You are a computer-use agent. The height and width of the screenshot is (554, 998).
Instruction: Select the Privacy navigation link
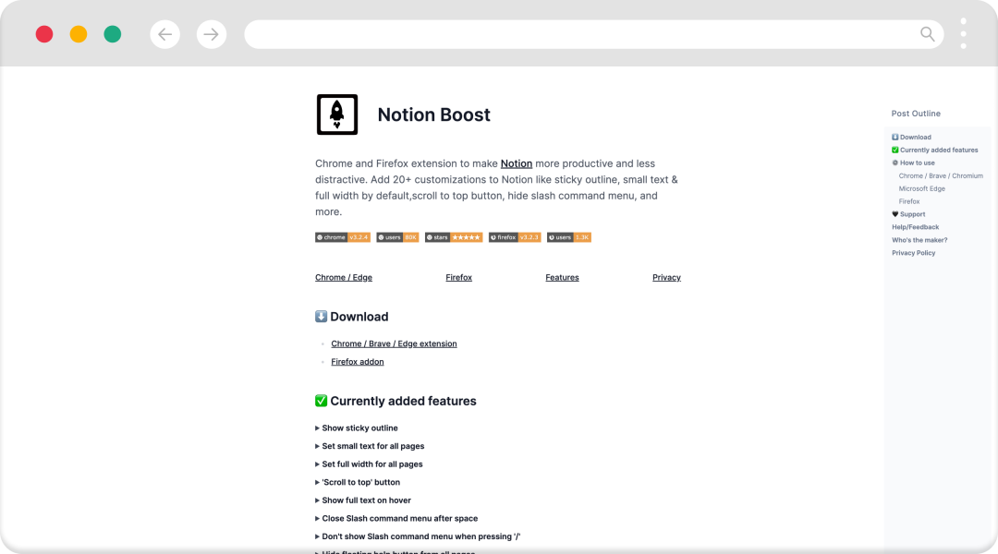pyautogui.click(x=666, y=277)
